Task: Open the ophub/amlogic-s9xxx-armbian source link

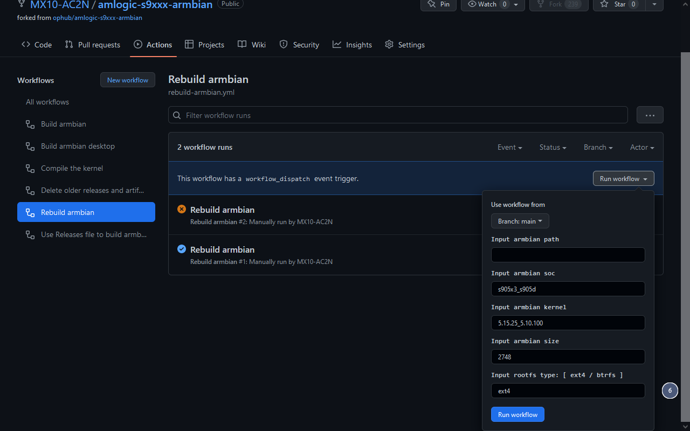Action: click(x=97, y=17)
